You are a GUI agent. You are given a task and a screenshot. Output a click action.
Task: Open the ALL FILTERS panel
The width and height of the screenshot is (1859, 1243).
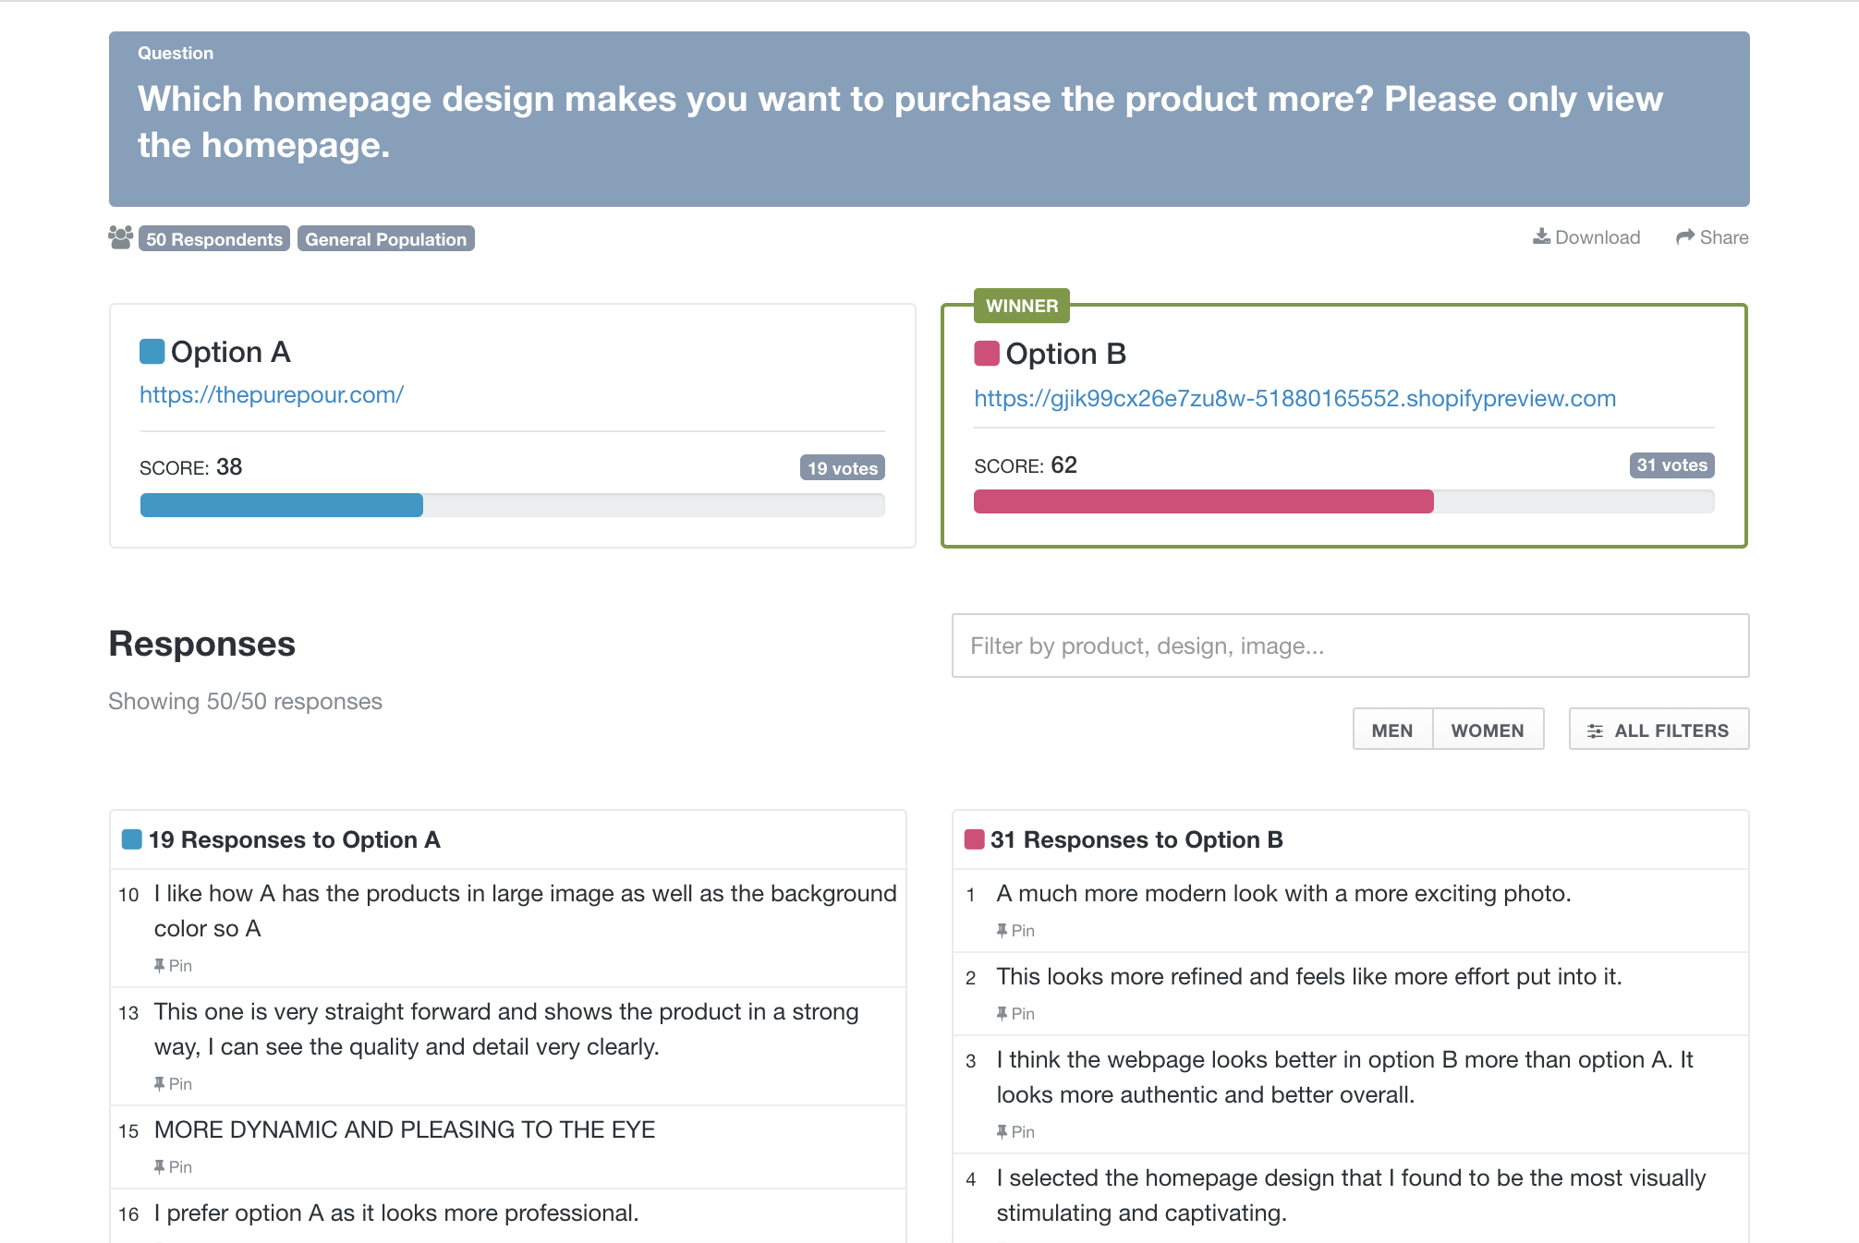tap(1659, 730)
